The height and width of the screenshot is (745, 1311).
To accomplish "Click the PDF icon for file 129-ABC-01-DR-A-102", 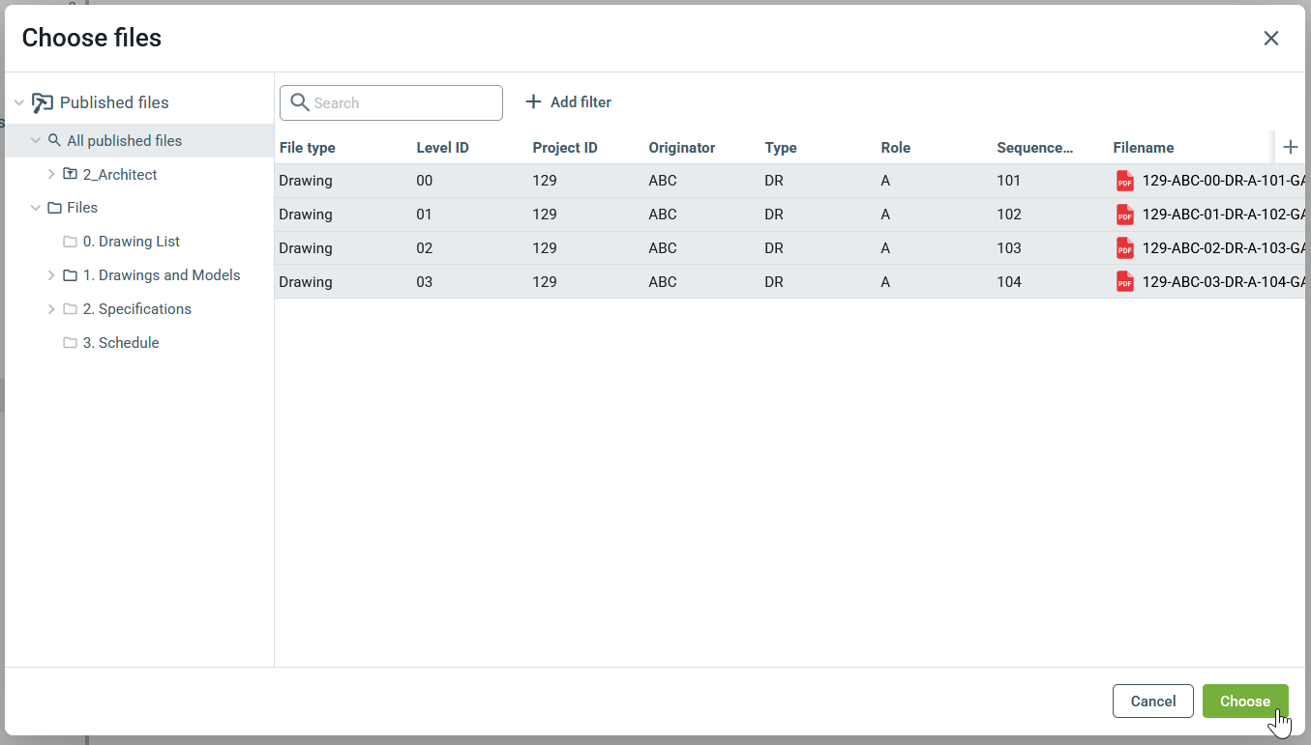I will coord(1124,215).
